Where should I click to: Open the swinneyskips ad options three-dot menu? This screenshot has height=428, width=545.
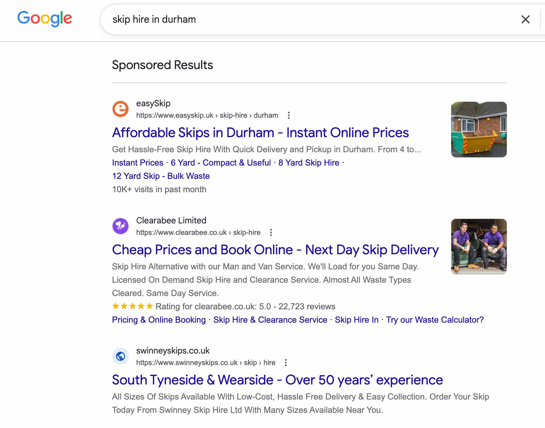point(286,363)
